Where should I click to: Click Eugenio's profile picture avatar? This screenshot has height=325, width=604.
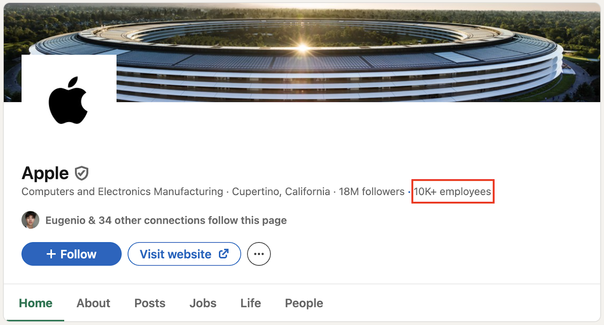coord(31,220)
